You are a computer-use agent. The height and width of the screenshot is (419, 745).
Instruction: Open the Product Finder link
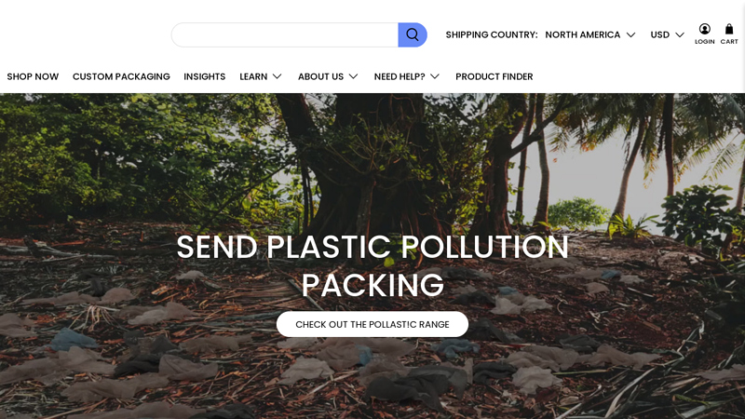[x=494, y=76]
